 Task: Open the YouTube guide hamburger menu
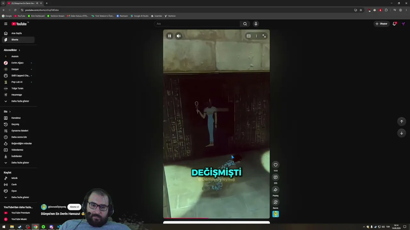pyautogui.click(x=6, y=24)
